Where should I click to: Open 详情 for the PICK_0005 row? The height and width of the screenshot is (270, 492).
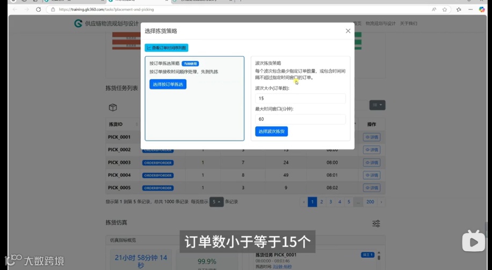click(x=372, y=187)
